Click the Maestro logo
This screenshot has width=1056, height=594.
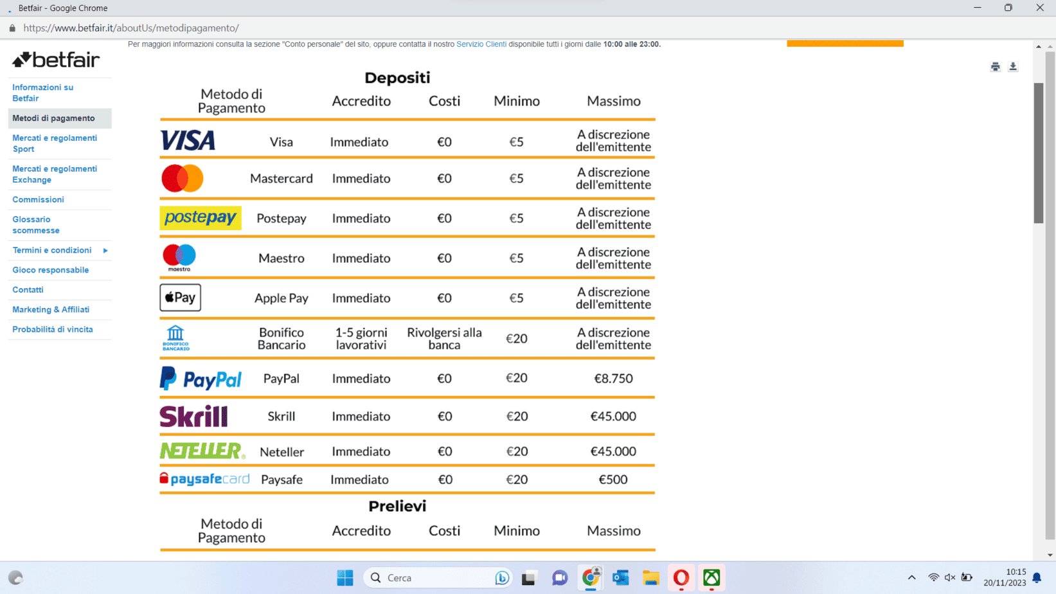pos(179,258)
